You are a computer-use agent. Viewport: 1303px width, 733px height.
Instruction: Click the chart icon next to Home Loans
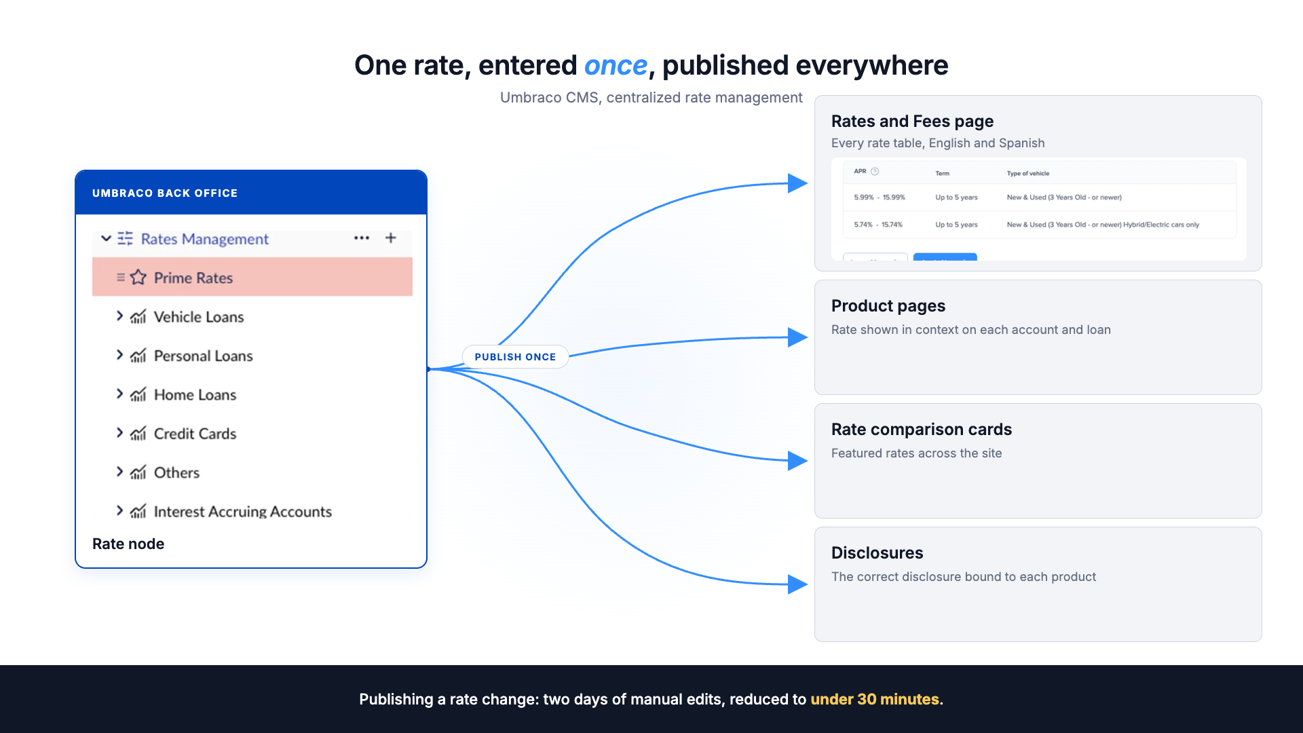138,394
